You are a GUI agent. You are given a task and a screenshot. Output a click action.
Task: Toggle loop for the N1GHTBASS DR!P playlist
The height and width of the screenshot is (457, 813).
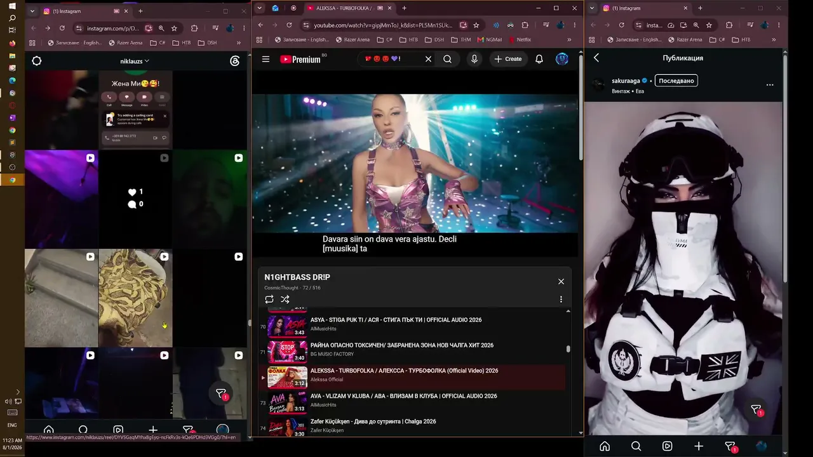(x=269, y=300)
